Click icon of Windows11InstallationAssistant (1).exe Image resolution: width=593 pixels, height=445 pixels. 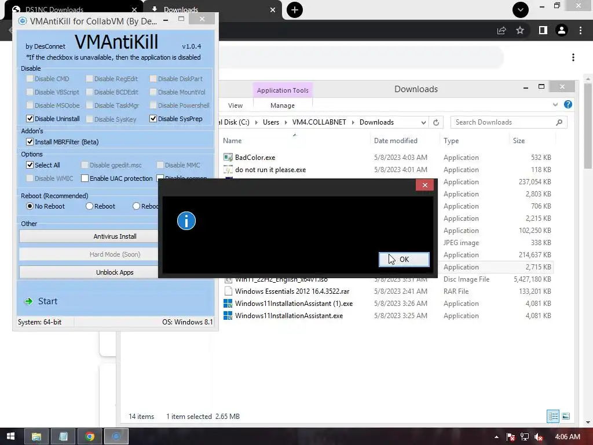pos(228,304)
